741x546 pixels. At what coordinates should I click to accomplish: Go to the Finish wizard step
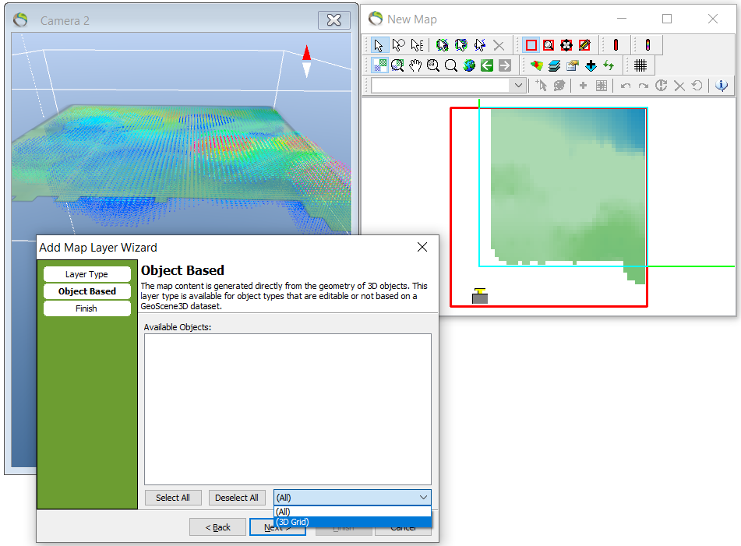pos(86,308)
